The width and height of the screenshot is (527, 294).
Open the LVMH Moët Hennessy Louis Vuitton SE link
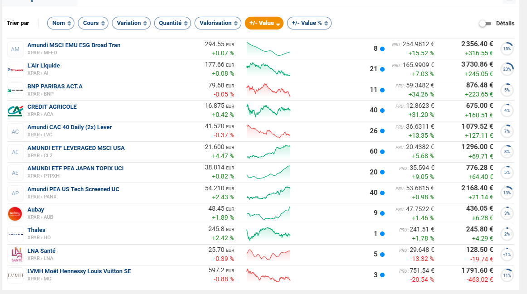pyautogui.click(x=79, y=271)
